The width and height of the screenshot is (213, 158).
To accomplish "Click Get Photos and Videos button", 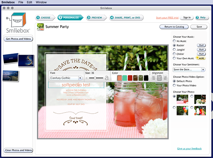I will click(x=18, y=39).
